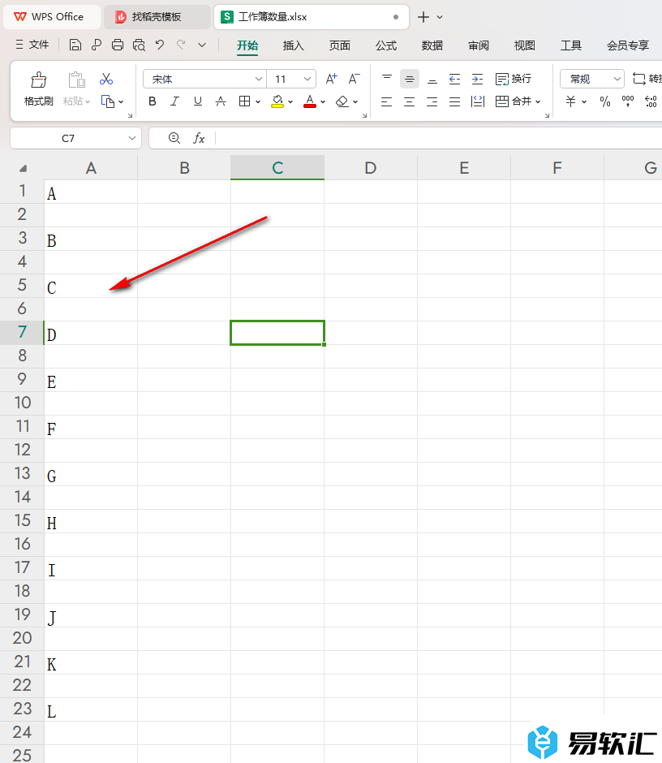Select column D header
Image resolution: width=662 pixels, height=763 pixels.
tap(371, 168)
